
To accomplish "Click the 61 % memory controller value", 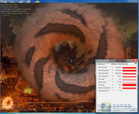I will click(118, 88).
